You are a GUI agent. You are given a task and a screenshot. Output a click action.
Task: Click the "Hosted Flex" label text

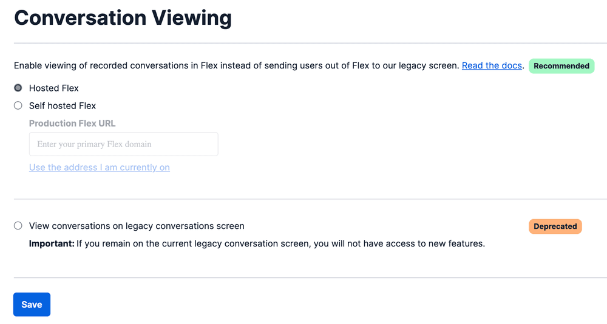(54, 88)
